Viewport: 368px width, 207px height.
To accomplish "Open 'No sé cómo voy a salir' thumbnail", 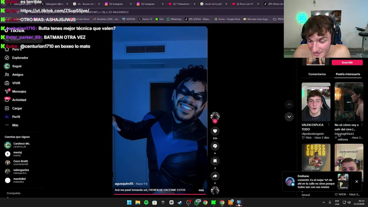I will pyautogui.click(x=349, y=102).
